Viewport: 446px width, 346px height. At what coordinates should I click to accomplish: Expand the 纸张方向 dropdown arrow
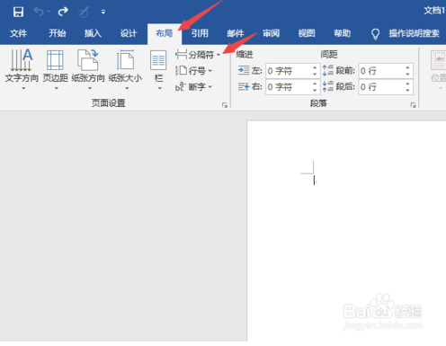(90, 88)
